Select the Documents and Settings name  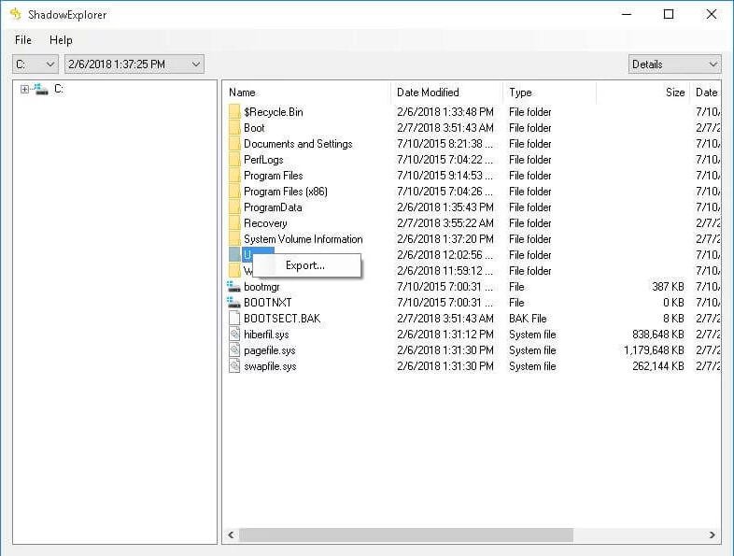[x=298, y=144]
